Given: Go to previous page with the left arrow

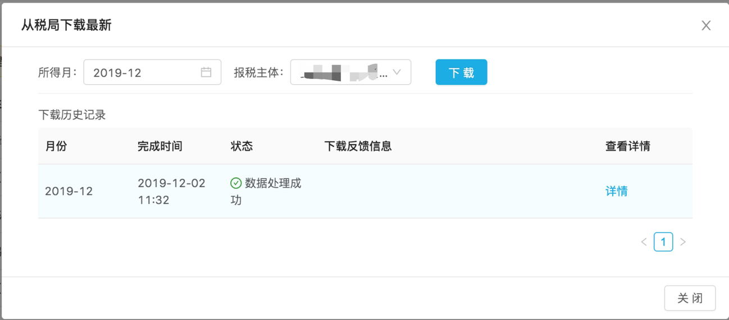Looking at the screenshot, I should click(x=644, y=242).
